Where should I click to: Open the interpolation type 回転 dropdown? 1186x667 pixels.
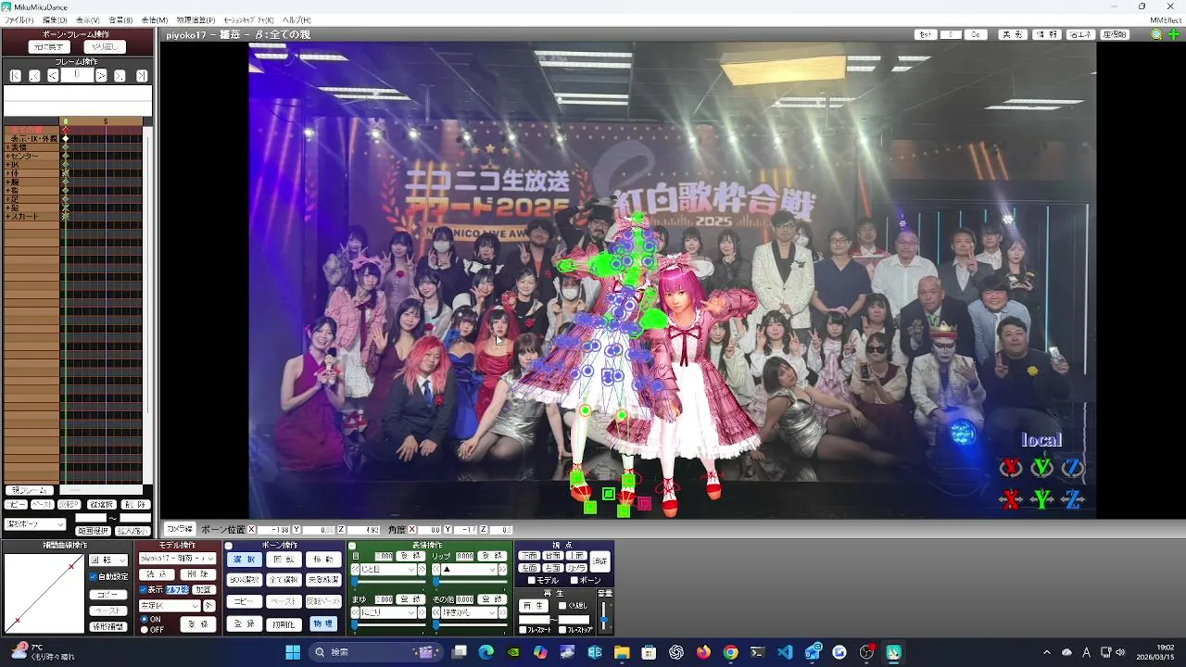pyautogui.click(x=108, y=560)
